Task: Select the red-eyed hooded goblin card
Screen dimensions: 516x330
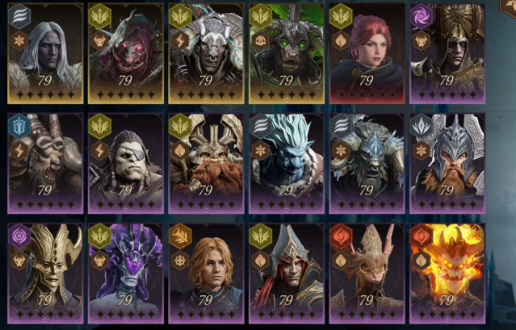Action: click(126, 53)
